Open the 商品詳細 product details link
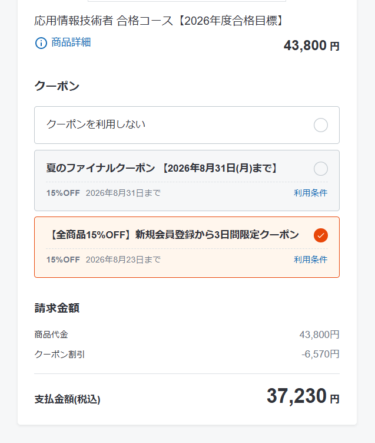 point(71,42)
